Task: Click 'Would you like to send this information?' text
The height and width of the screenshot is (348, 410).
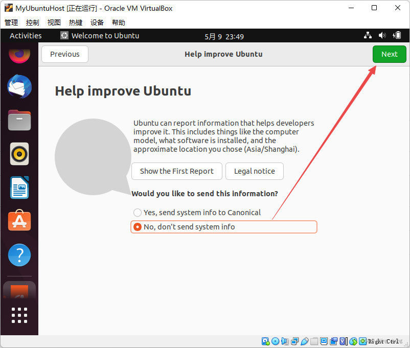Action: pyautogui.click(x=204, y=194)
